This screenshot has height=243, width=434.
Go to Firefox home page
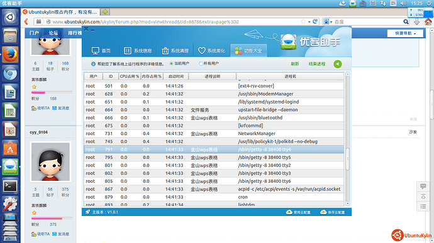(428, 21)
